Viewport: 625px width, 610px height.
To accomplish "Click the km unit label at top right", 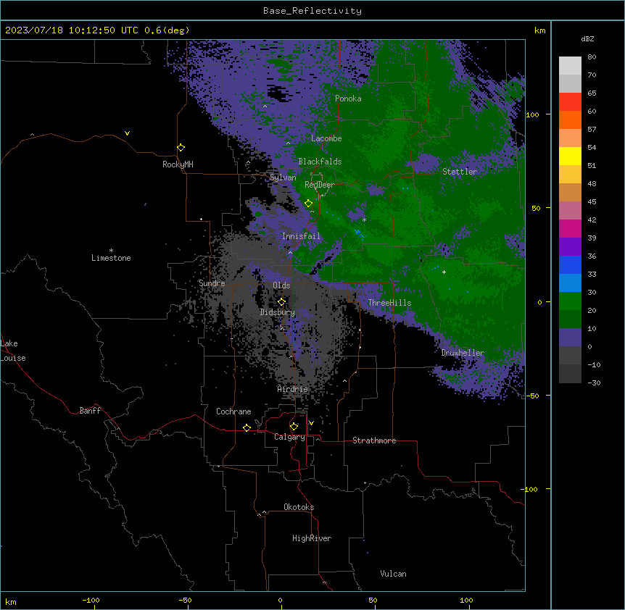I will (x=539, y=30).
